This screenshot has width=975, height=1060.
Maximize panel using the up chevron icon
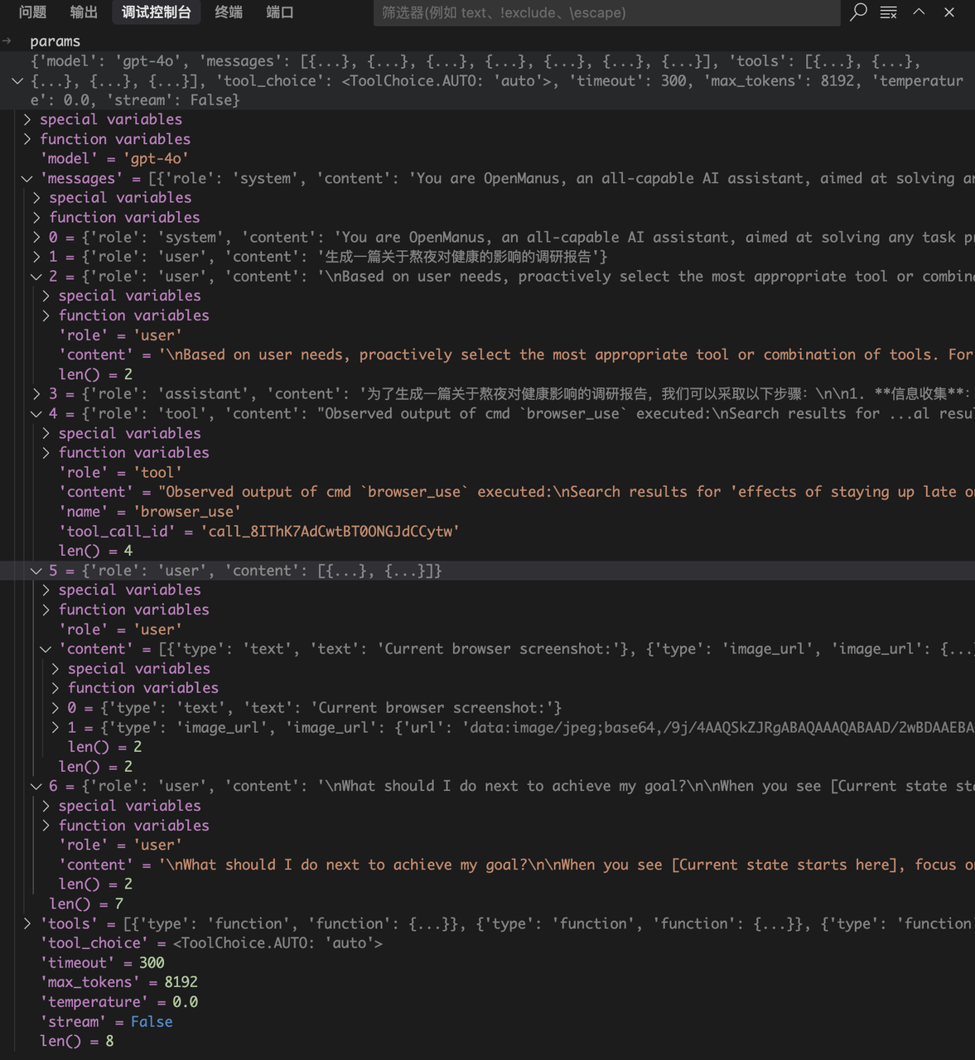[x=919, y=12]
